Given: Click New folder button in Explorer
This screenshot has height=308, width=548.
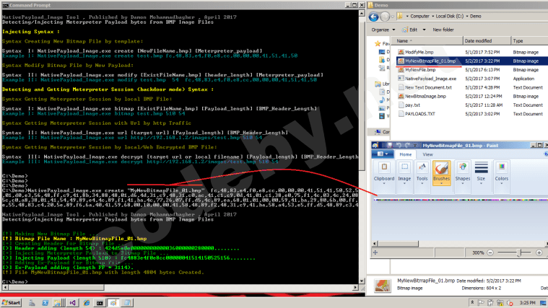Looking at the screenshot, I should (443, 30).
